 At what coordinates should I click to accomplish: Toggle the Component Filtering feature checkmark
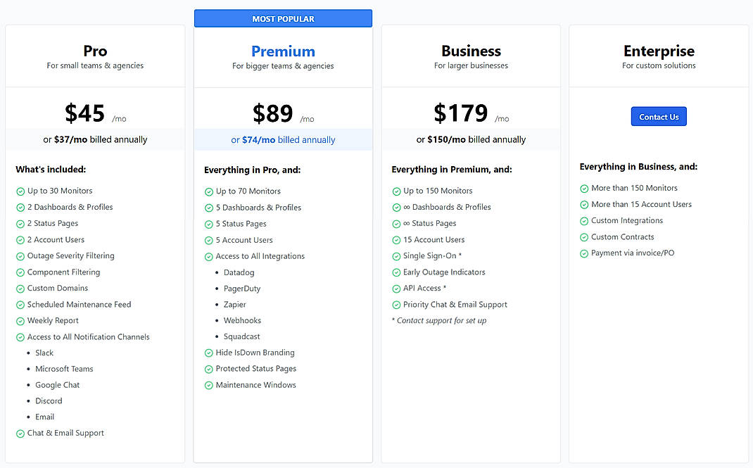[x=20, y=272]
